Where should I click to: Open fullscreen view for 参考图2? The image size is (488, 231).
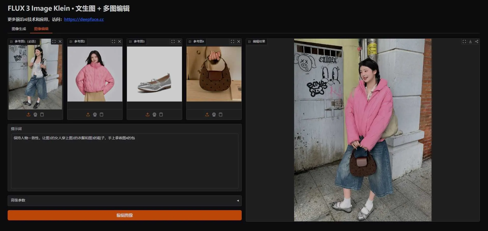(x=113, y=41)
